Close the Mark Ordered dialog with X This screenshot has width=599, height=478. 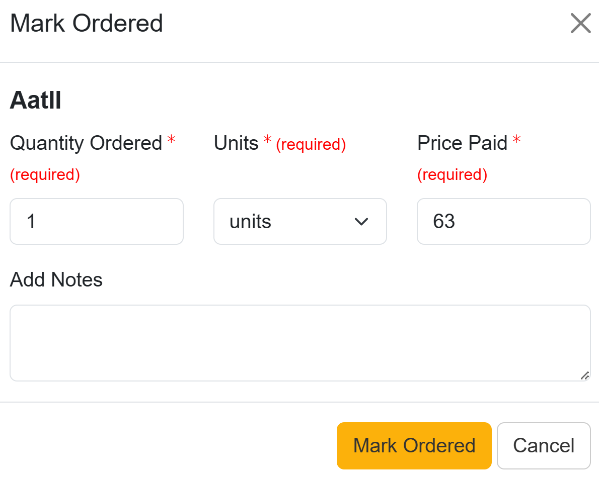point(580,23)
